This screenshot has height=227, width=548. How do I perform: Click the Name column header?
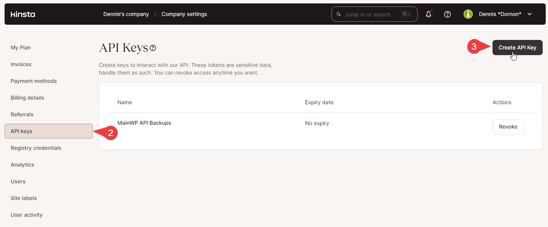tap(125, 102)
